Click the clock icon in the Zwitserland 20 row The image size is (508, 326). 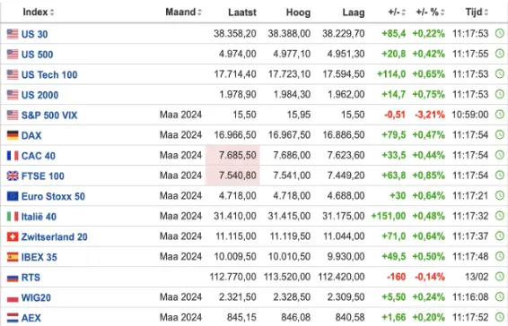click(x=500, y=236)
